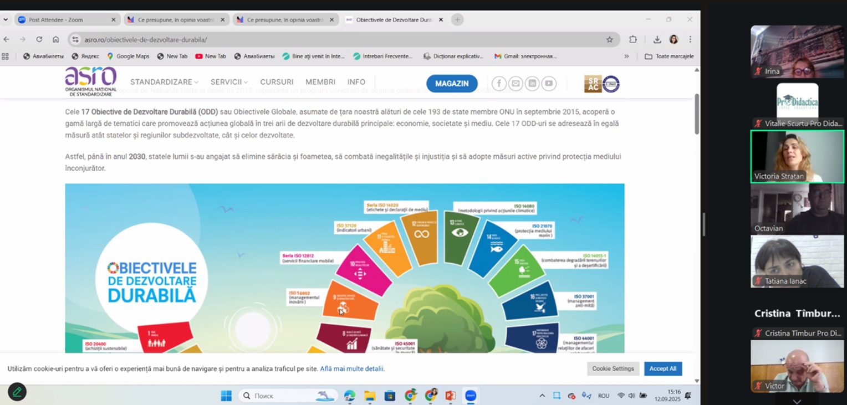Click the address bar with asro.ro URL

[x=333, y=39]
